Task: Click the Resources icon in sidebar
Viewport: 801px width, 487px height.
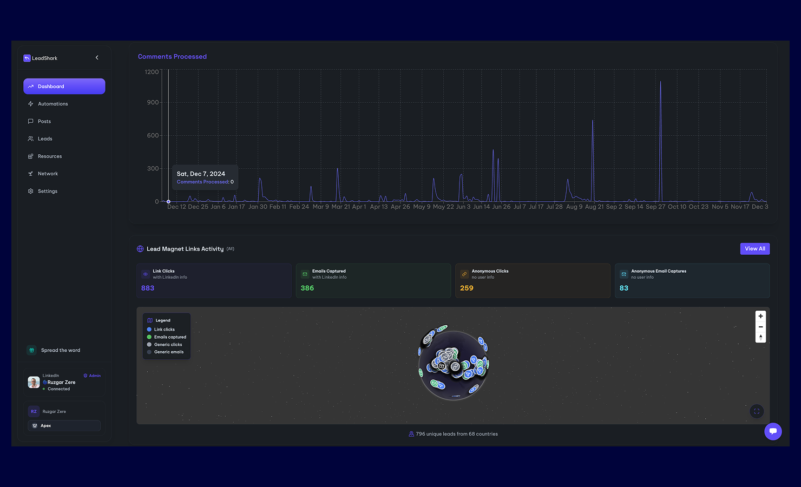Action: 31,156
